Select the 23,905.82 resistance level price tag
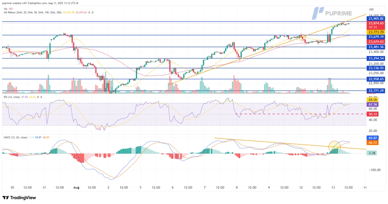Viewport: 388px width, 204px height. (375, 18)
